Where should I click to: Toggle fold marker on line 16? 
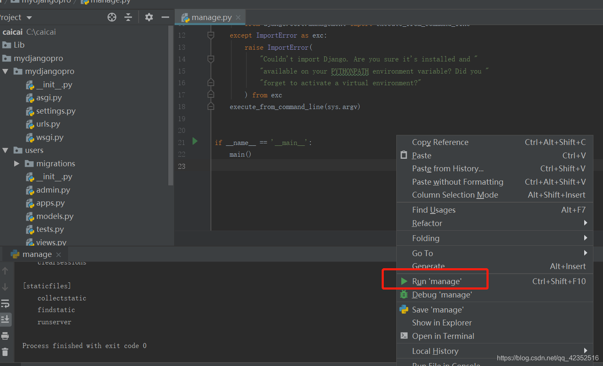211,83
